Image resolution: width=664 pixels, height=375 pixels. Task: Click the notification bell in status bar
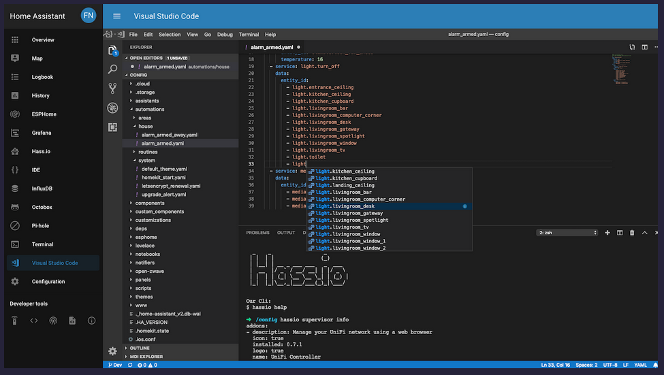(x=657, y=365)
